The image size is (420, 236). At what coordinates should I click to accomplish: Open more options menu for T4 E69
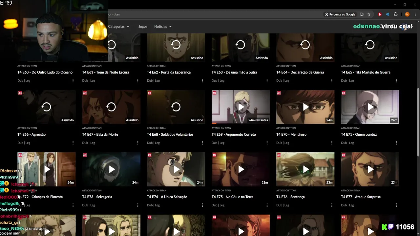pos(267,143)
